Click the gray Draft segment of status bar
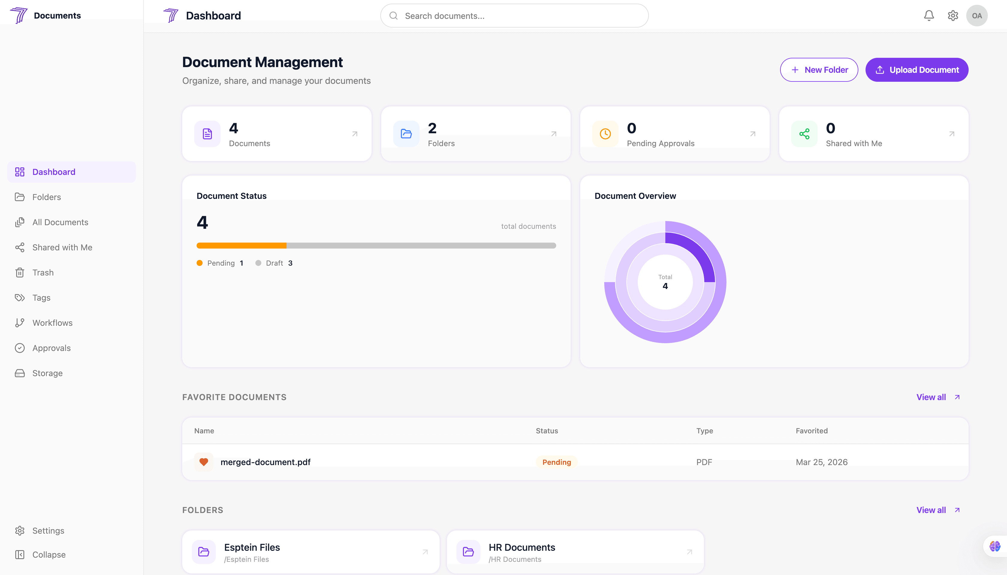Viewport: 1007px width, 575px height. point(421,246)
